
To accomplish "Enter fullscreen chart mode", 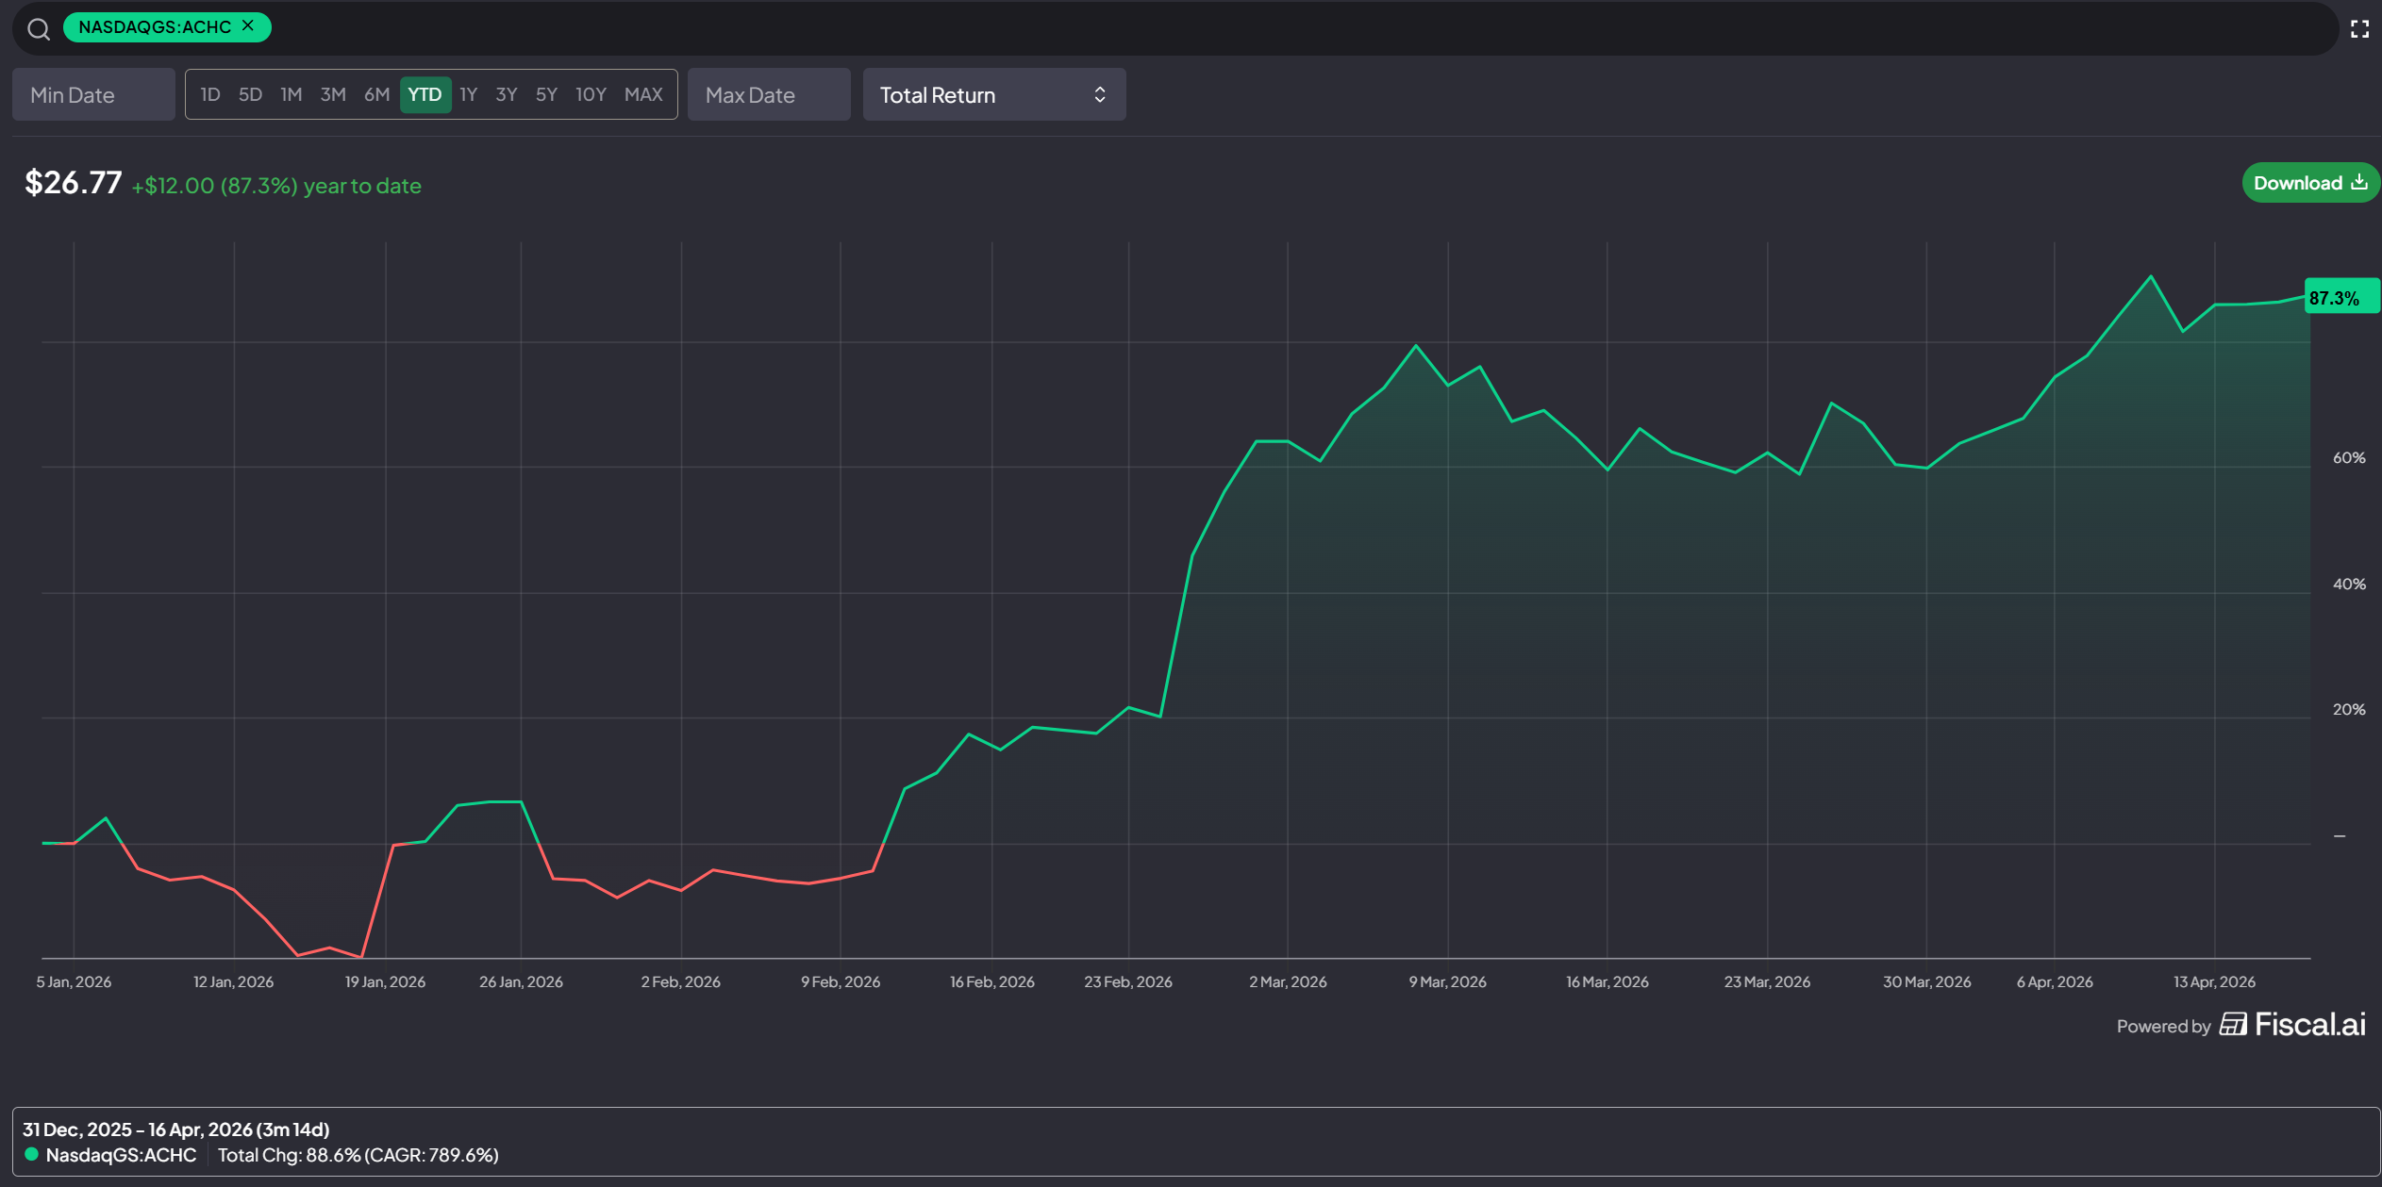I will point(2359,29).
